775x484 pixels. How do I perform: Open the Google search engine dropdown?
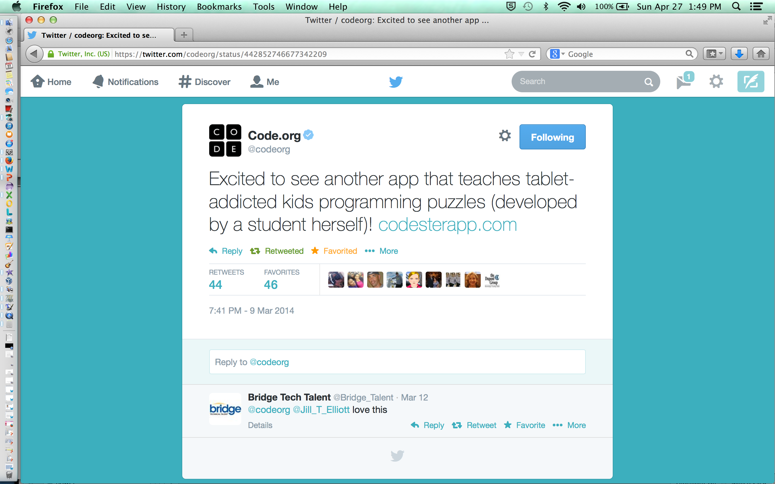click(x=558, y=54)
